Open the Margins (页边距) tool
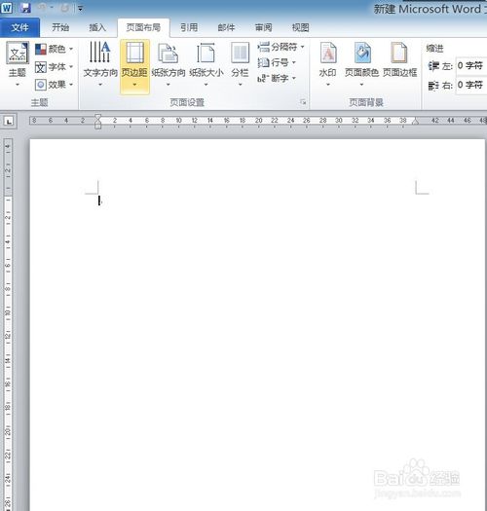This screenshot has width=487, height=511. pos(134,66)
